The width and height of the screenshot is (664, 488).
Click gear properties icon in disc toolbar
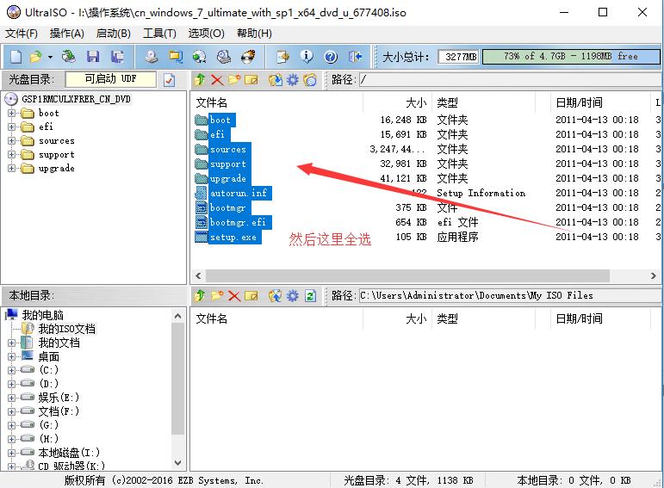pos(293,79)
